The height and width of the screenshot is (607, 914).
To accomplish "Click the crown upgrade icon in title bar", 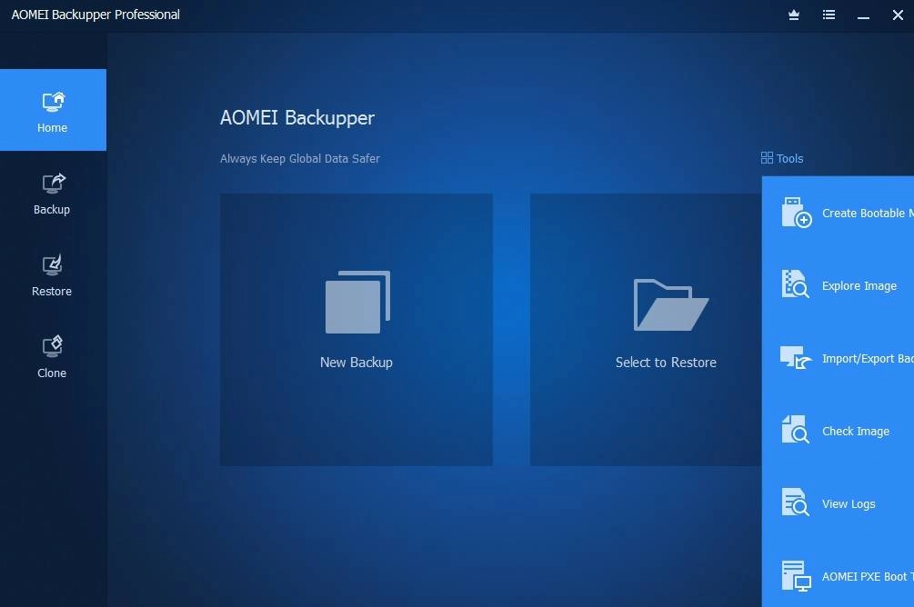I will tap(794, 15).
